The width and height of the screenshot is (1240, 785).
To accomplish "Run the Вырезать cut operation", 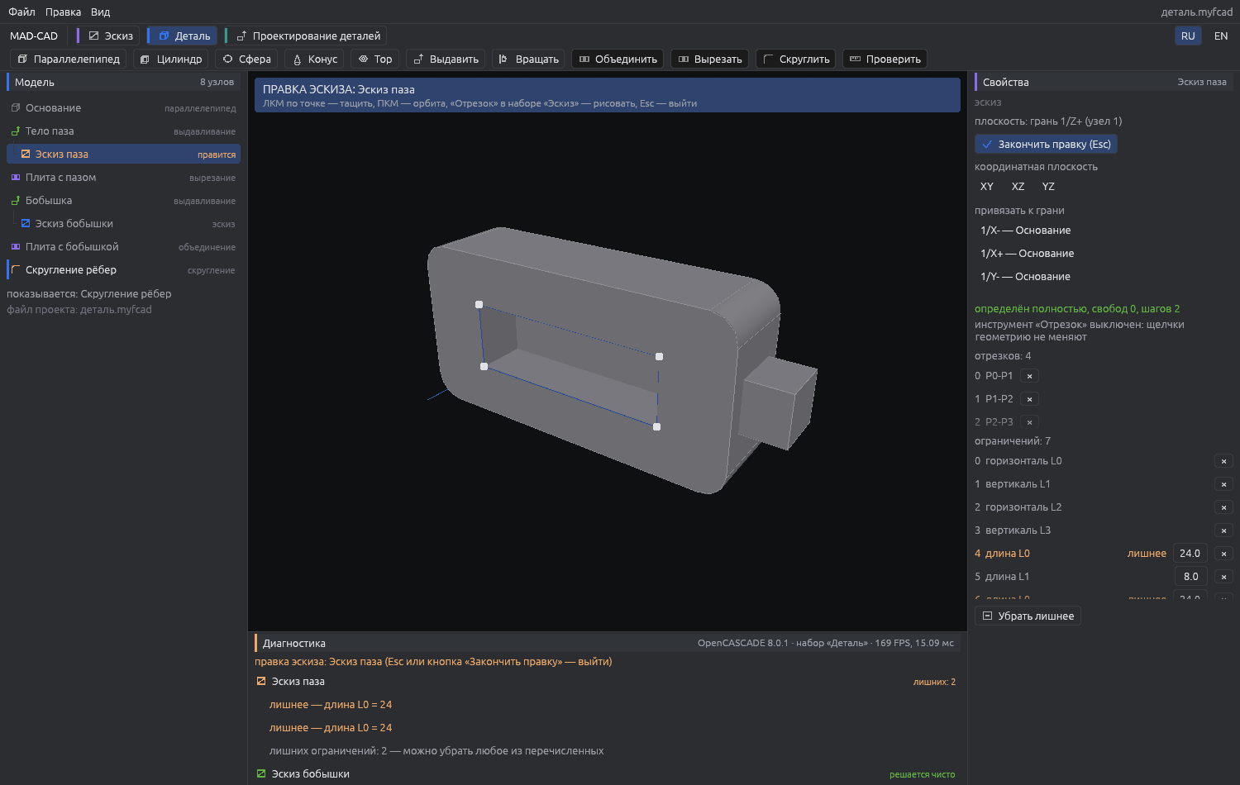I will click(x=710, y=59).
